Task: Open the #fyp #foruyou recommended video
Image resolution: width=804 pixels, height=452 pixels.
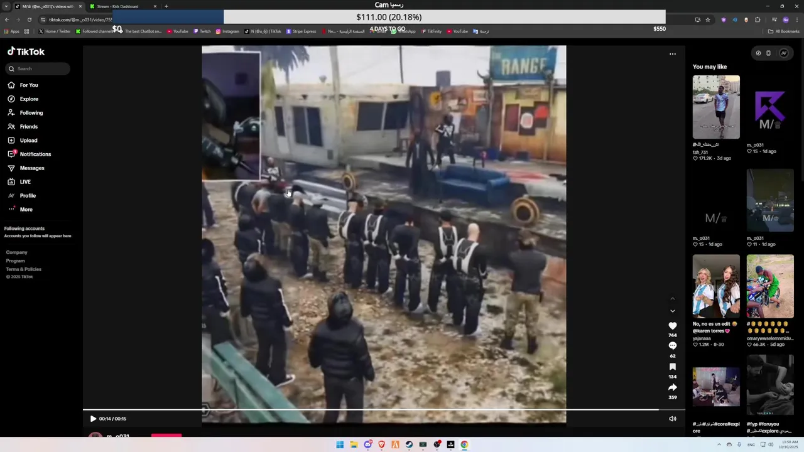Action: (x=770, y=386)
